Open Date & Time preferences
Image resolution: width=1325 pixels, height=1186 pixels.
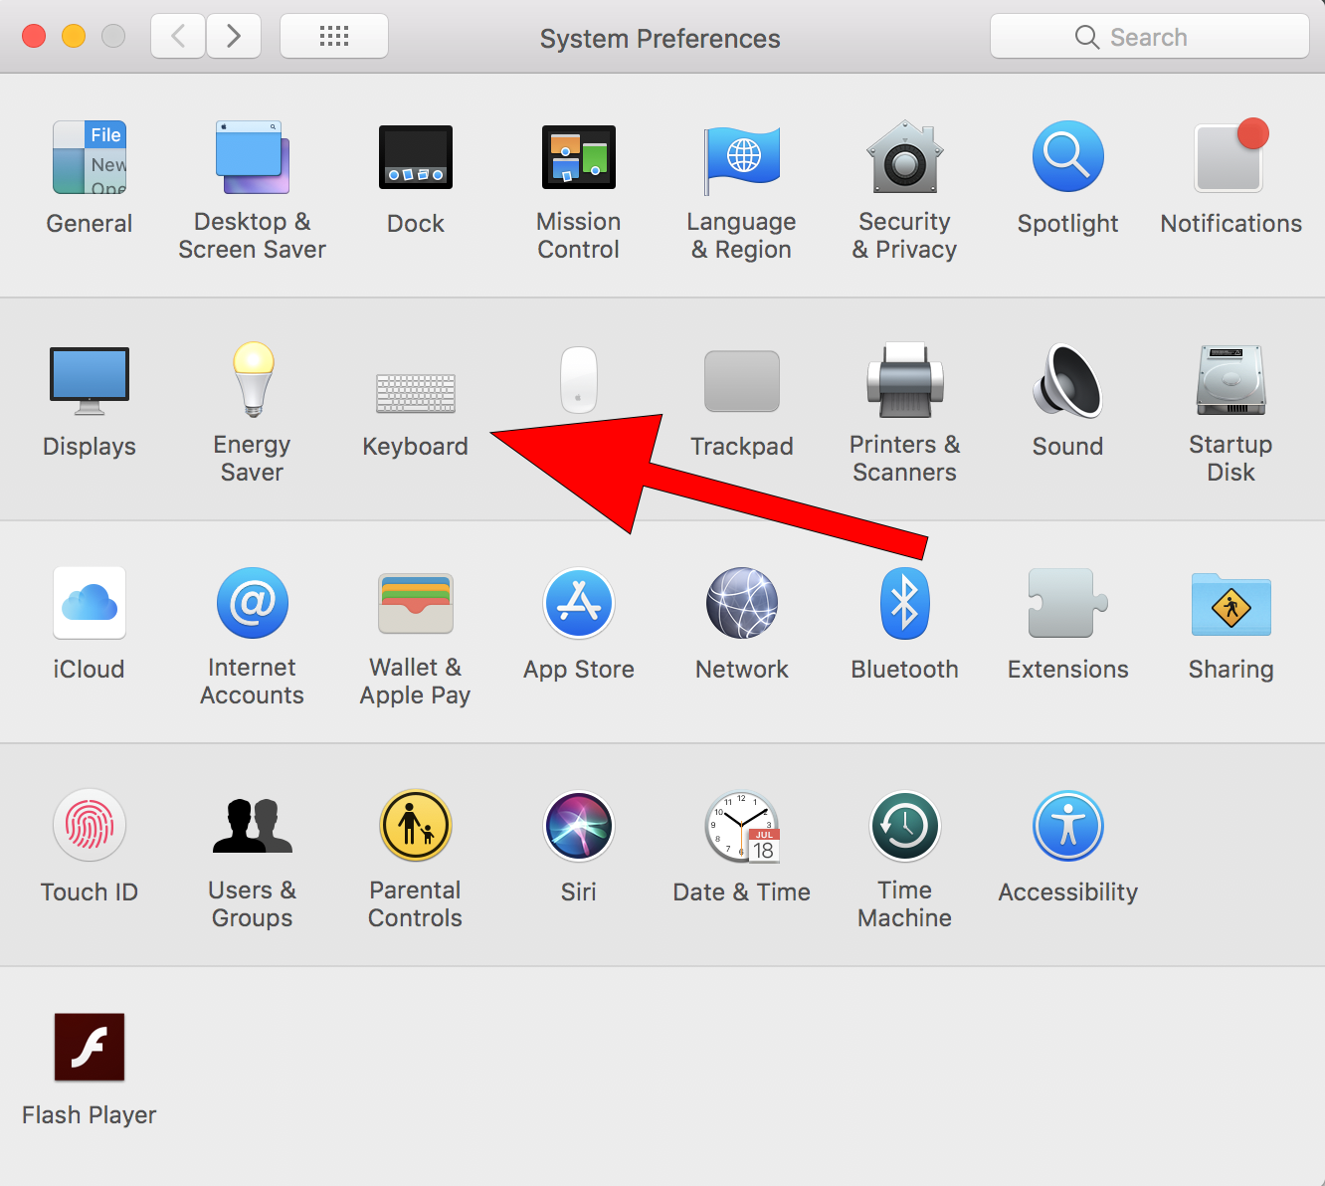click(x=741, y=827)
